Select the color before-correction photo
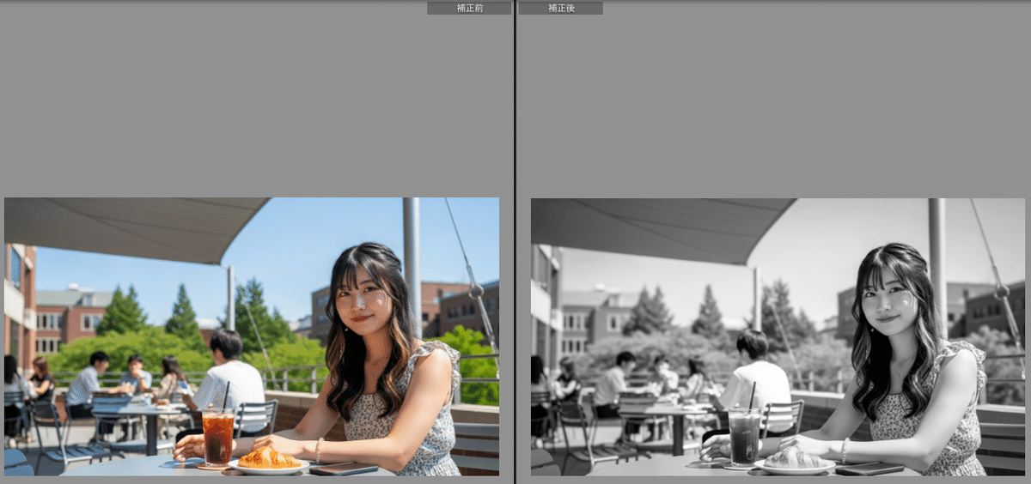Image resolution: width=1031 pixels, height=484 pixels. 252,336
